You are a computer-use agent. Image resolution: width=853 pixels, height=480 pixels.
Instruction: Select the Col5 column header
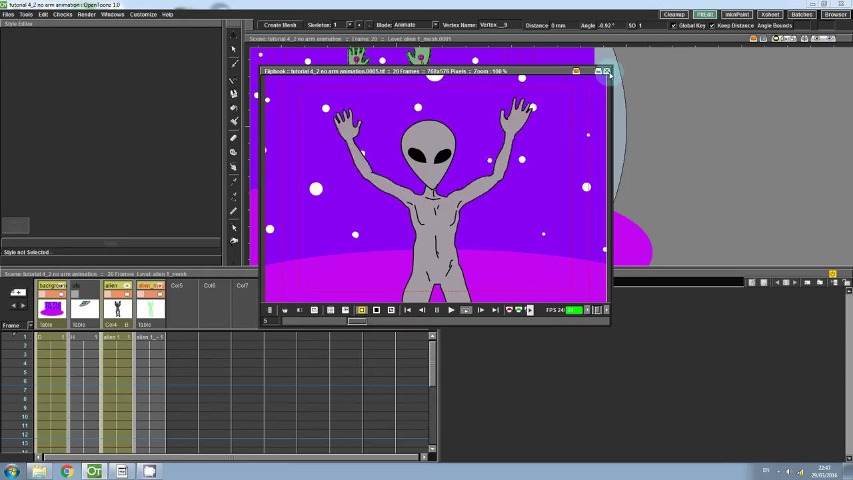click(177, 285)
